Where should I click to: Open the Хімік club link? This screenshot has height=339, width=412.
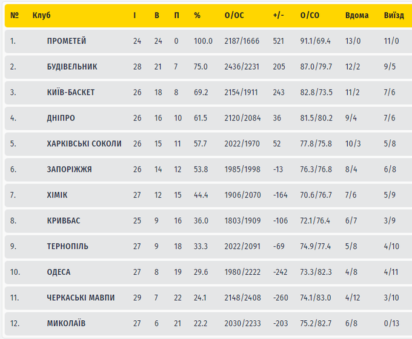[58, 195]
